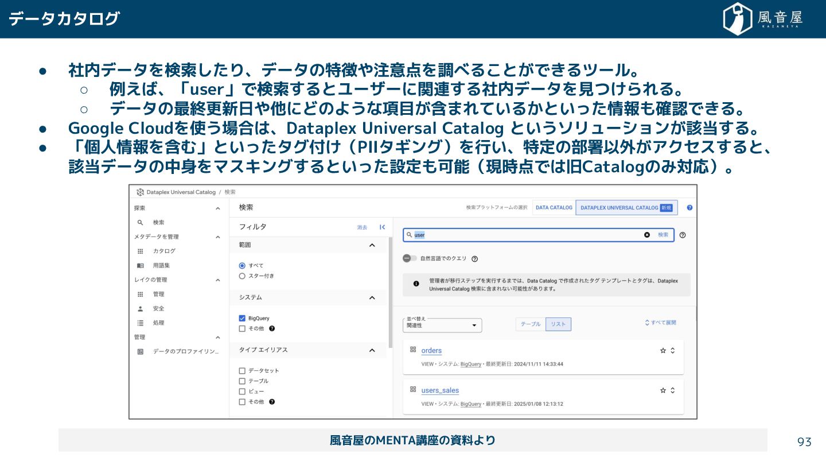
Task: Click the Dataplex Universal Catalog logo icon
Action: pos(140,192)
